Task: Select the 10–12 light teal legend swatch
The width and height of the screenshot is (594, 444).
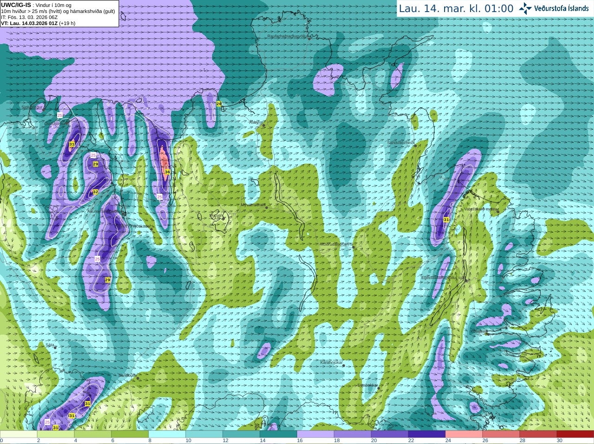Action: pyautogui.click(x=204, y=434)
